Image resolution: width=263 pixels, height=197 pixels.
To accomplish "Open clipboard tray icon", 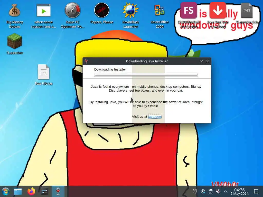I will 211,191.
